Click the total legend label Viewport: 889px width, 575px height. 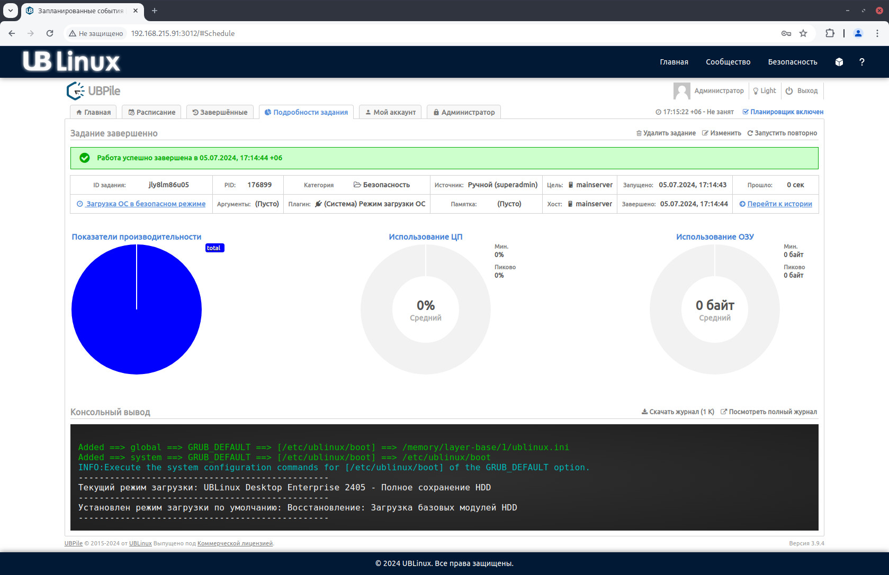click(214, 248)
